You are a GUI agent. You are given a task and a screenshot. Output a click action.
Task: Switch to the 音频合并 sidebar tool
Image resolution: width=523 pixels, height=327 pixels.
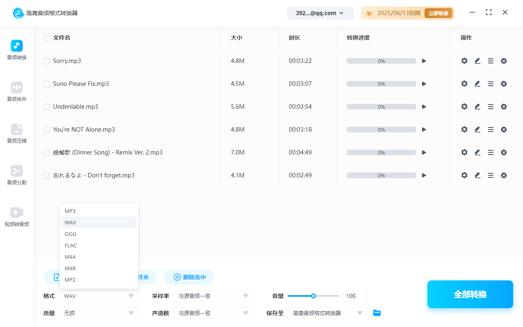(16, 91)
